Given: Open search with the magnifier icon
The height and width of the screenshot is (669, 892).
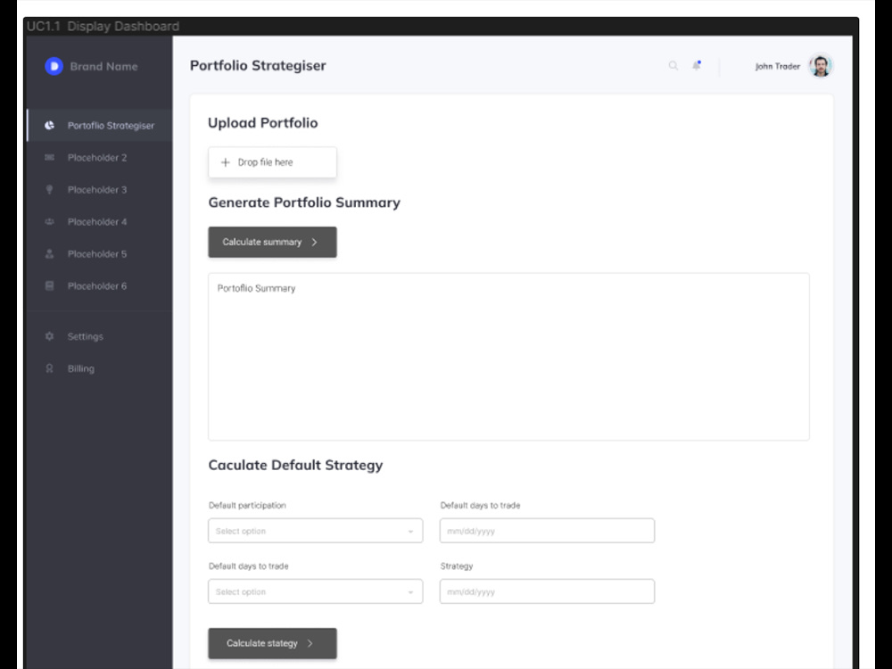Looking at the screenshot, I should point(673,66).
